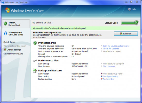Click '30/09/2008 01:00' next tune-up value

coord(80,67)
